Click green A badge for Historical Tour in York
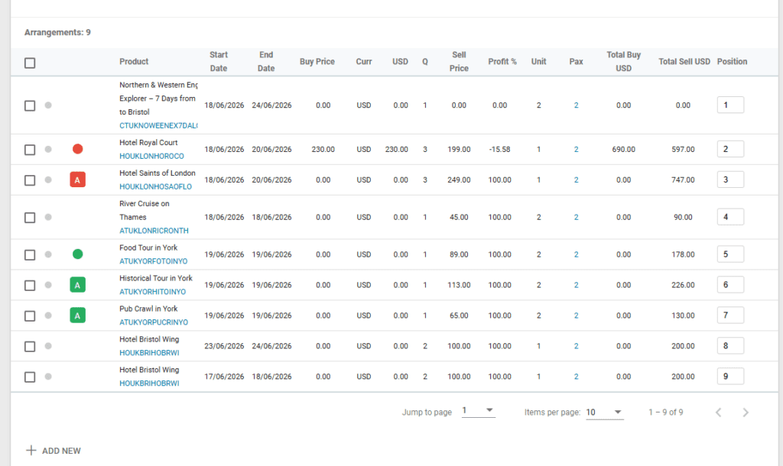Image resolution: width=783 pixels, height=466 pixels. pyautogui.click(x=77, y=285)
